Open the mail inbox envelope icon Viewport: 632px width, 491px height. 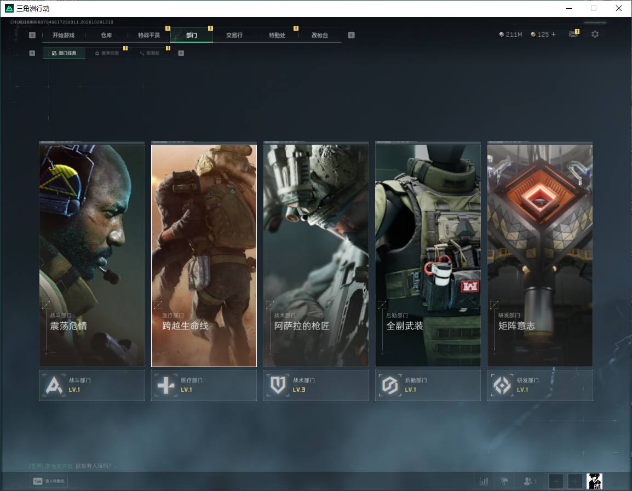coord(573,35)
